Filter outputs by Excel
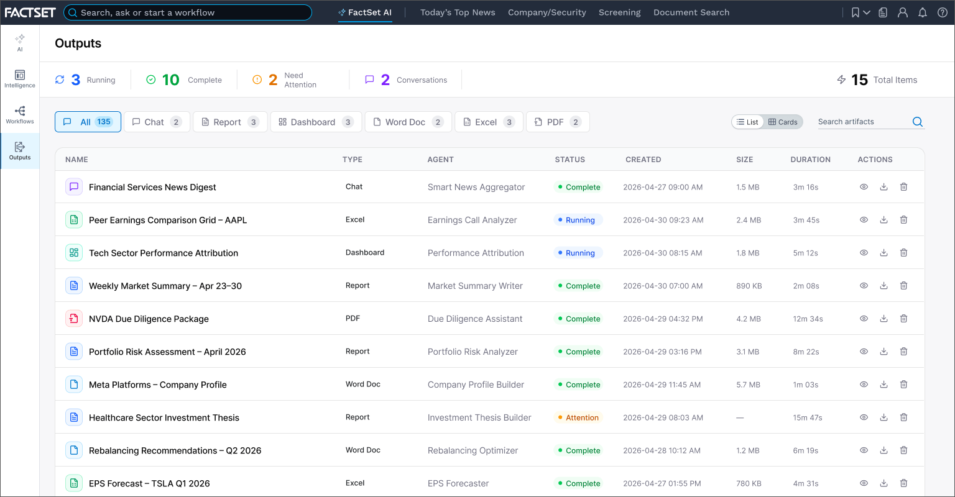Image resolution: width=955 pixels, height=497 pixels. pos(489,122)
